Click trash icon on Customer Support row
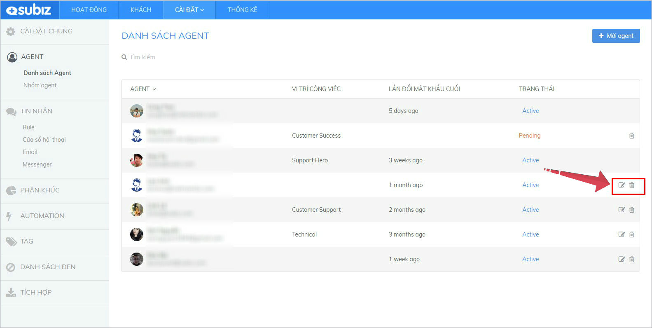The height and width of the screenshot is (328, 652). 631,210
